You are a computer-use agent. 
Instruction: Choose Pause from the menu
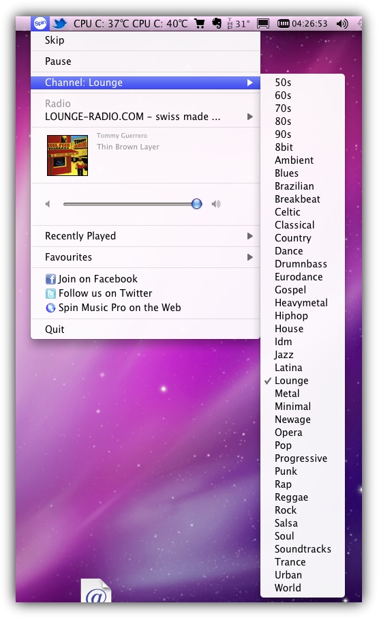pos(145,61)
